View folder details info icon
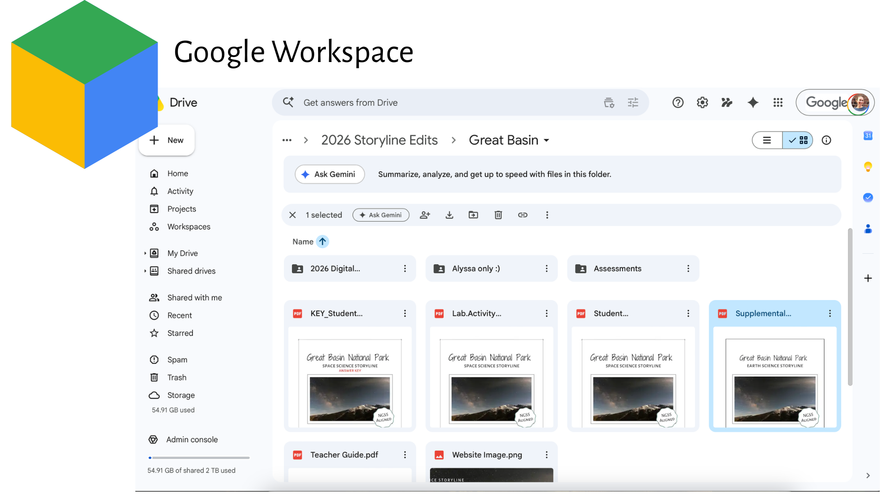890x500 pixels. tap(826, 140)
